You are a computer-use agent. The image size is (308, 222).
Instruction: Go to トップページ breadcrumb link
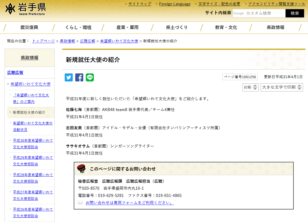pos(43,41)
